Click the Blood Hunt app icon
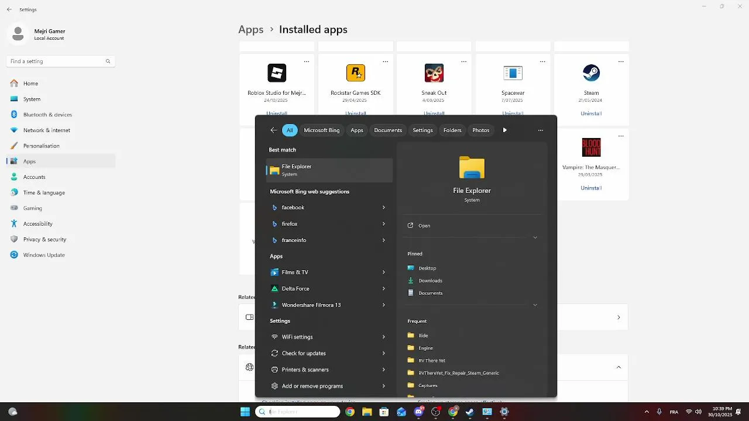Screen dimensions: 749x421 pyautogui.click(x=591, y=147)
